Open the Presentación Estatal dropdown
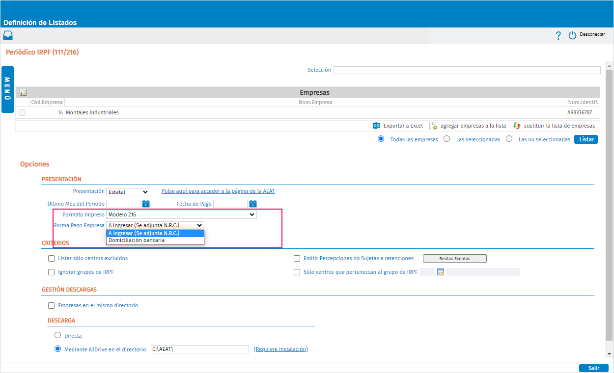 [128, 192]
